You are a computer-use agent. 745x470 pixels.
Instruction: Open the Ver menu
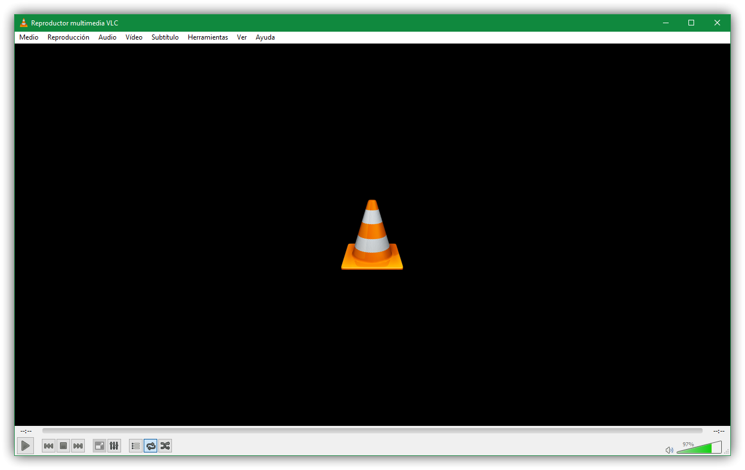[242, 37]
